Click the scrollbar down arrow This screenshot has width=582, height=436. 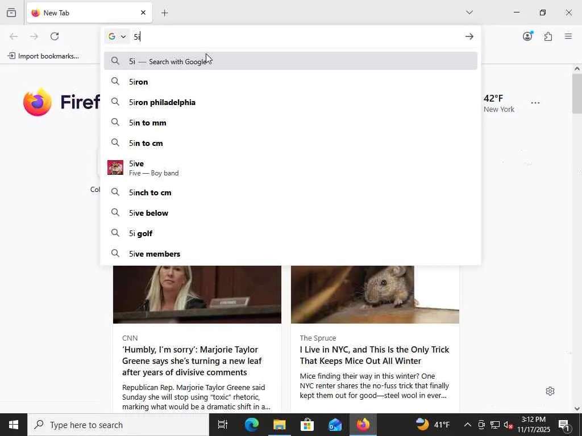(577, 409)
